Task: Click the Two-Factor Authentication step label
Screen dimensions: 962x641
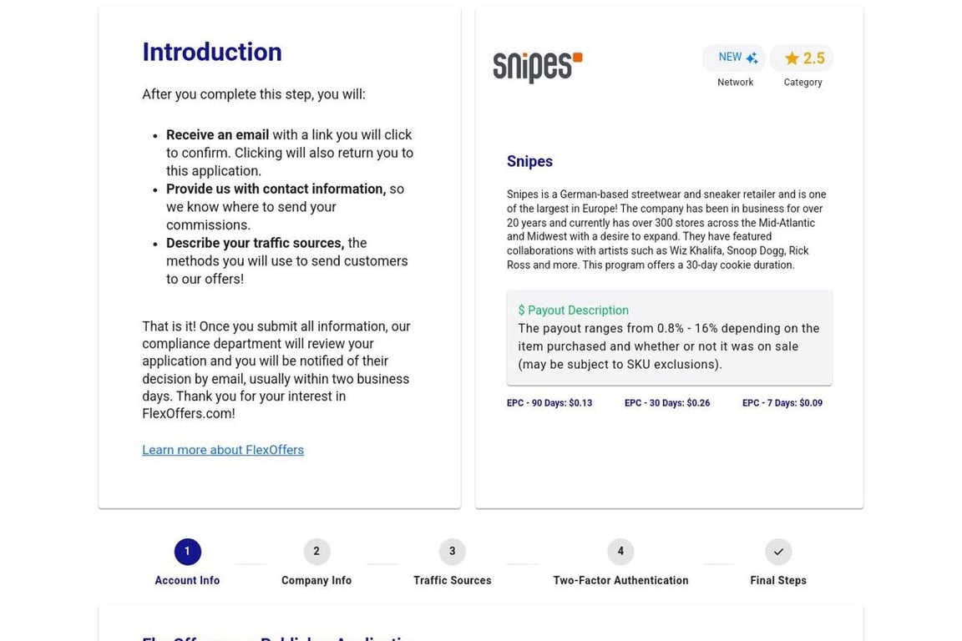Action: coord(620,580)
